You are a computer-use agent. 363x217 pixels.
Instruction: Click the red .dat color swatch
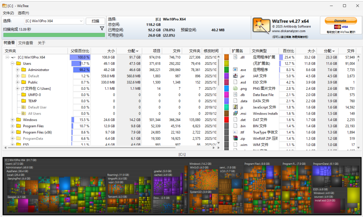click(x=227, y=120)
